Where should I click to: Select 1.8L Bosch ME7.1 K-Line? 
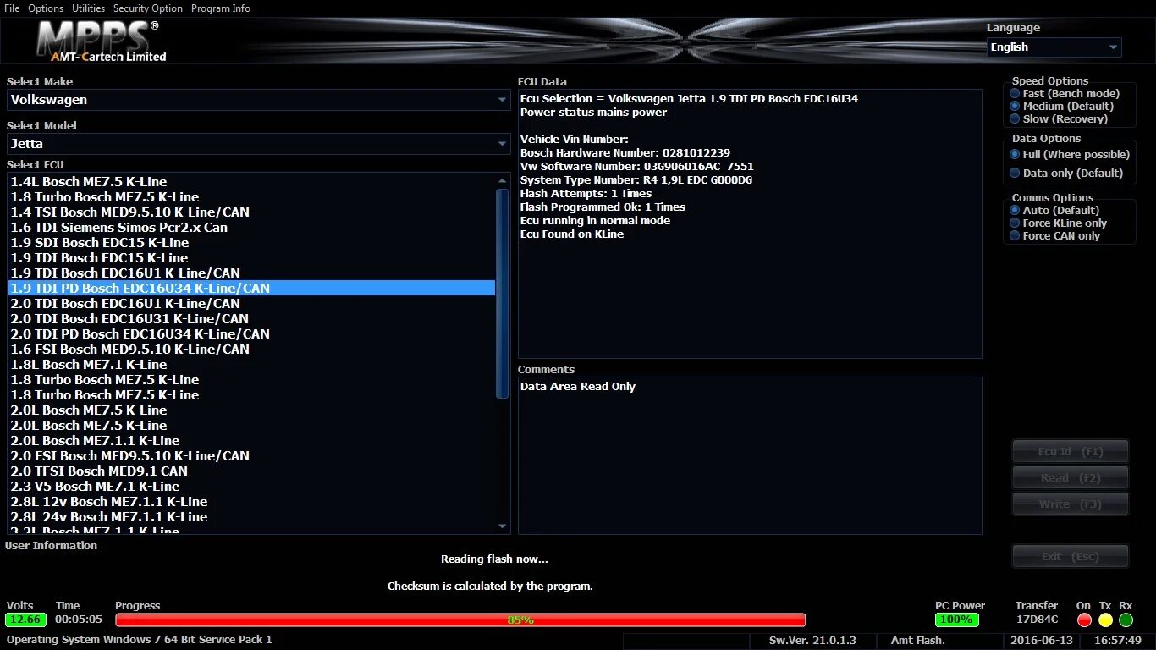(x=251, y=365)
